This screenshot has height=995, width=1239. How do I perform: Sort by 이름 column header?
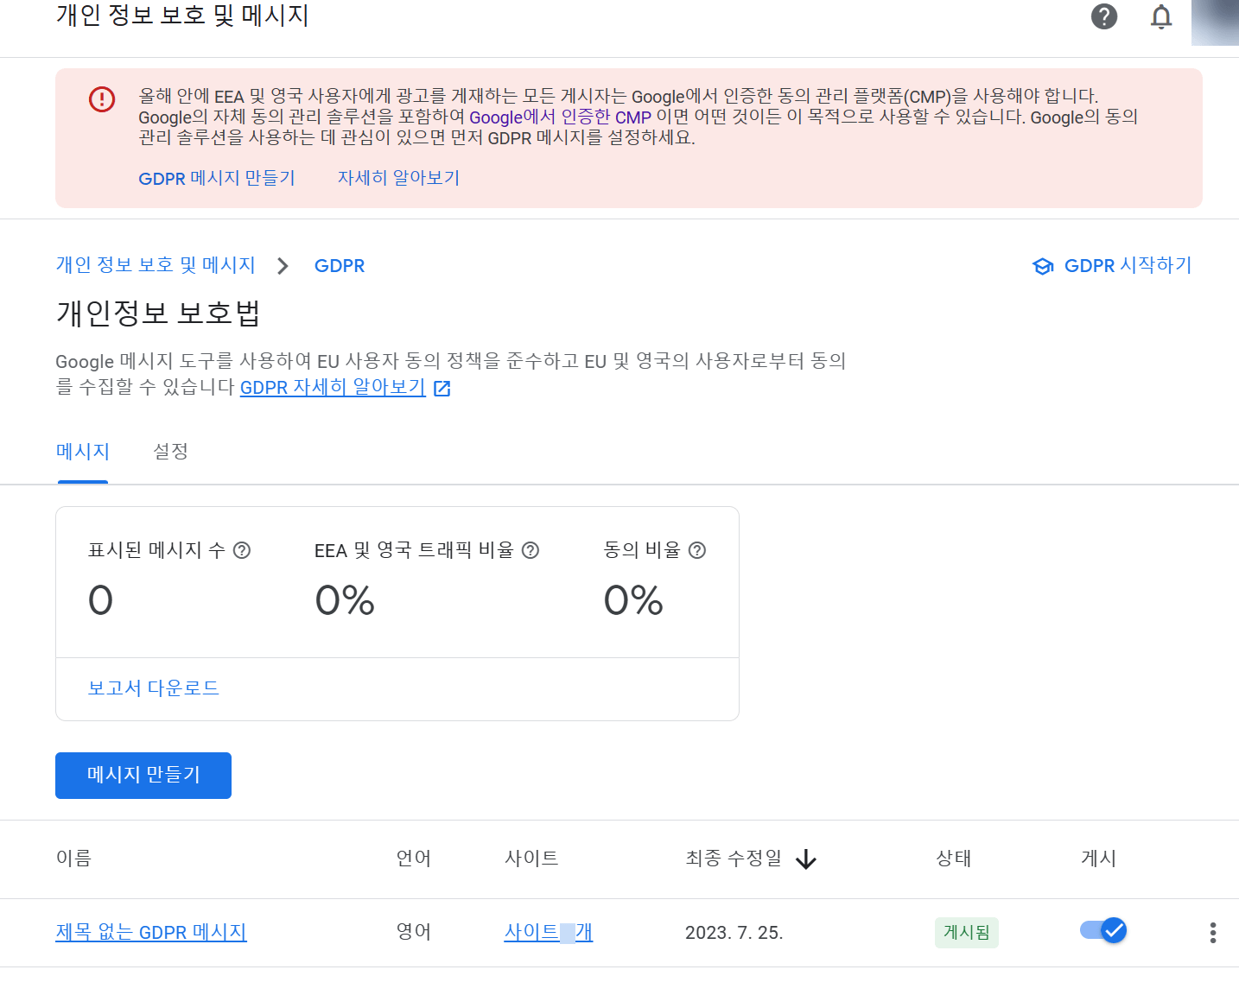(73, 859)
